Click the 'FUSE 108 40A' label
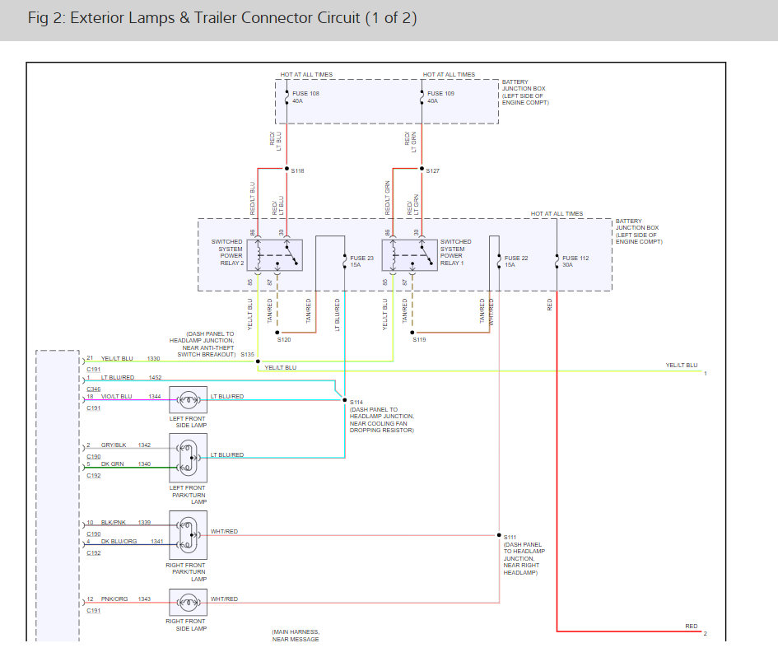Image resolution: width=778 pixels, height=671 pixels. [305, 97]
